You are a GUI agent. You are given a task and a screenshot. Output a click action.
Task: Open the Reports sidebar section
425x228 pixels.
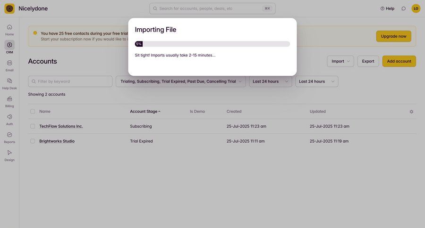pyautogui.click(x=9, y=138)
